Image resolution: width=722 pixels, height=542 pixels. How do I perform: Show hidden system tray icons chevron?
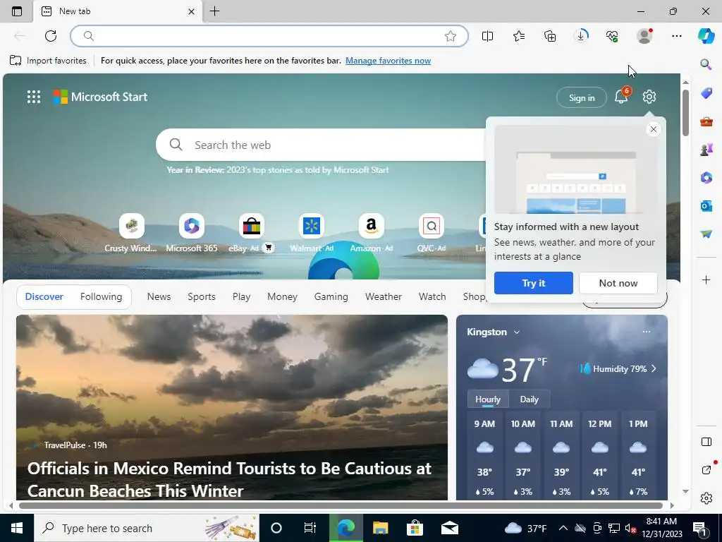[563, 528]
